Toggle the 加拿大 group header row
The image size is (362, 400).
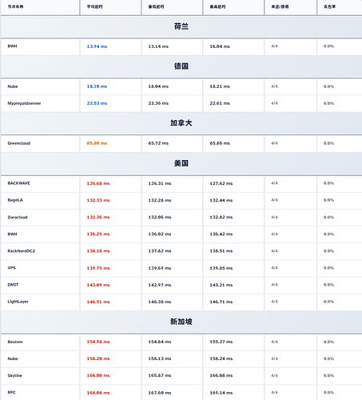point(181,123)
